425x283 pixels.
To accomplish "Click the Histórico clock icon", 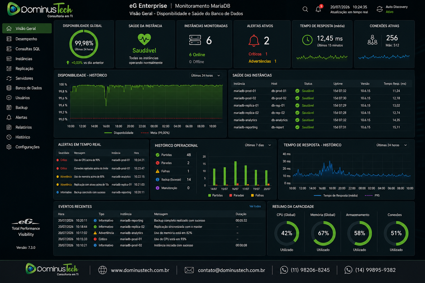I will pos(9,137).
